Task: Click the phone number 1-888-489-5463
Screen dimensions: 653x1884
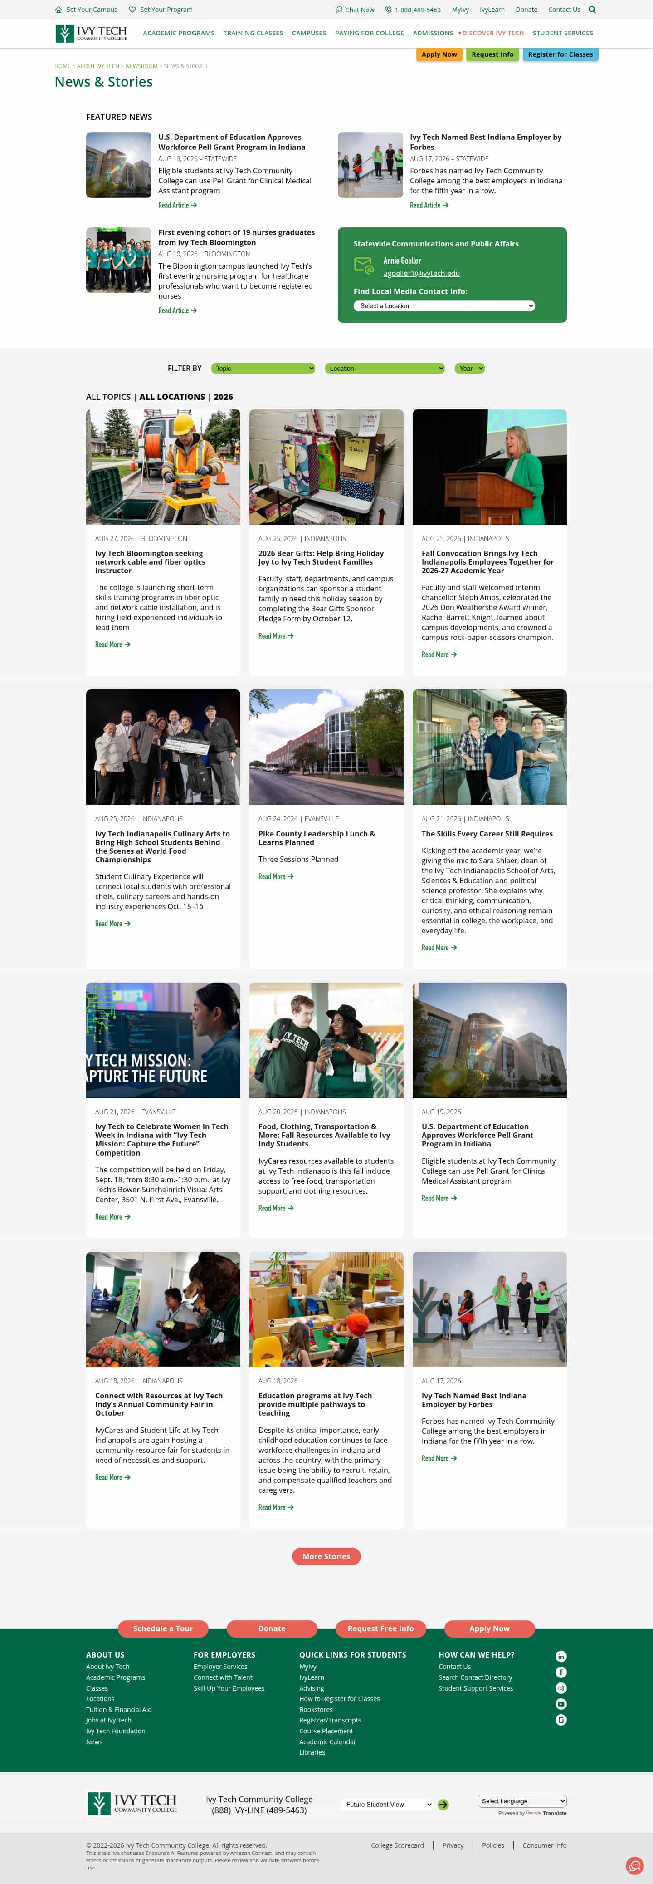Action: (x=413, y=10)
